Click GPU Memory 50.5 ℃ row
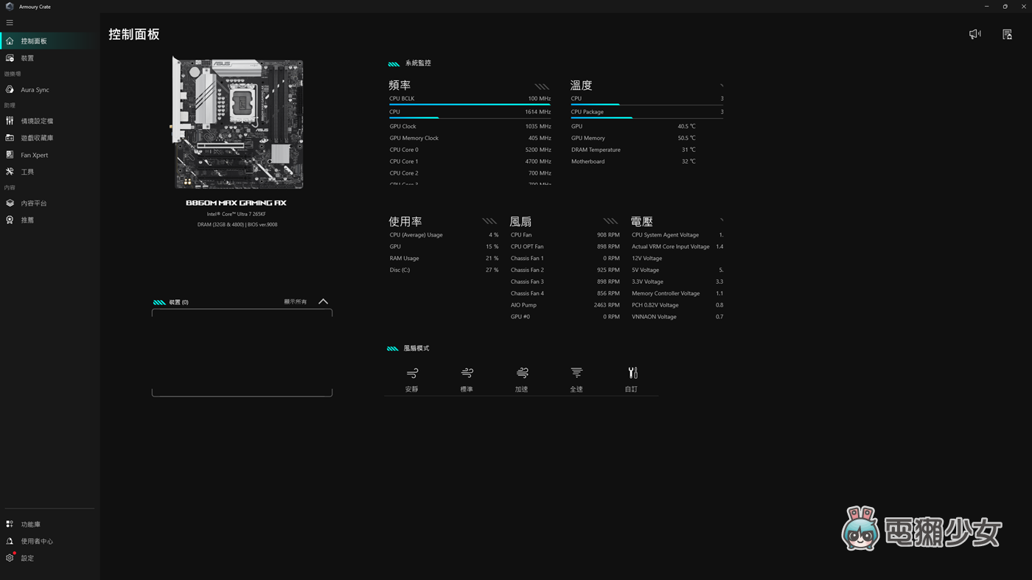Viewport: 1032px width, 580px height. tap(633, 139)
